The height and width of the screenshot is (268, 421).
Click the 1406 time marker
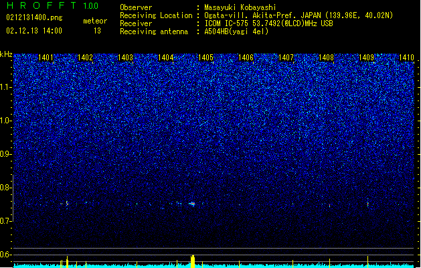click(246, 58)
